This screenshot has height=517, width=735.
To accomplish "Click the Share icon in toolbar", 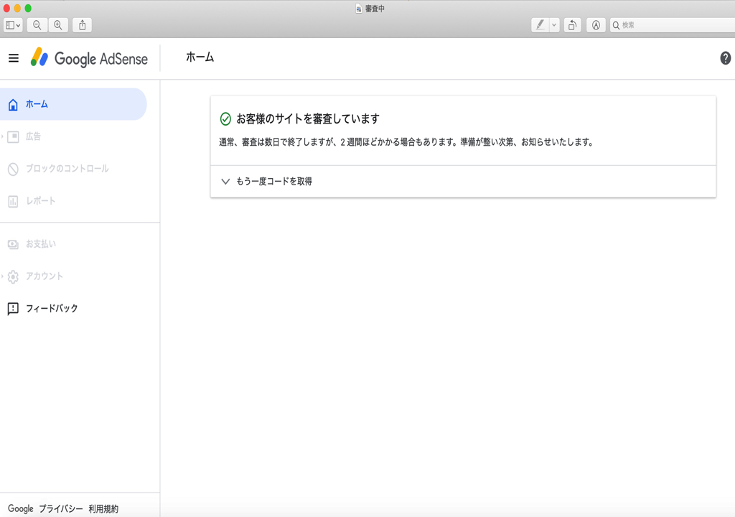I will click(83, 25).
